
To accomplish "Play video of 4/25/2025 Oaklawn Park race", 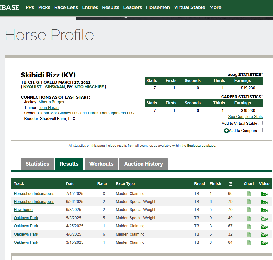I will coord(264,226).
